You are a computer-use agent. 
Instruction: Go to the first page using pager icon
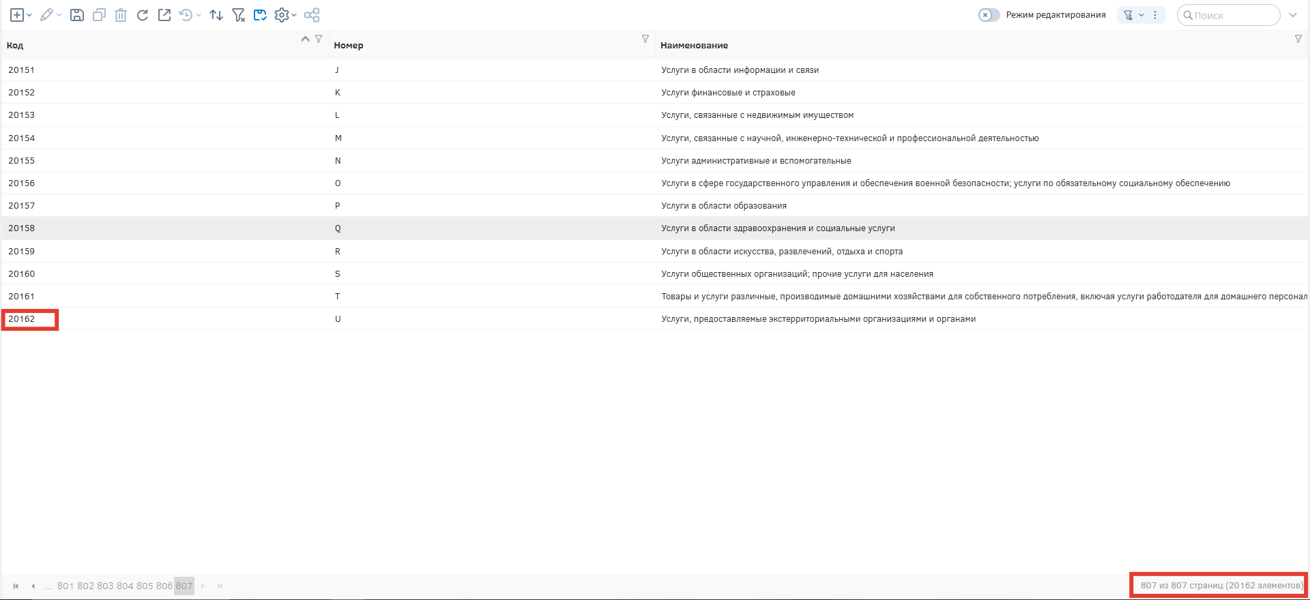pos(16,586)
